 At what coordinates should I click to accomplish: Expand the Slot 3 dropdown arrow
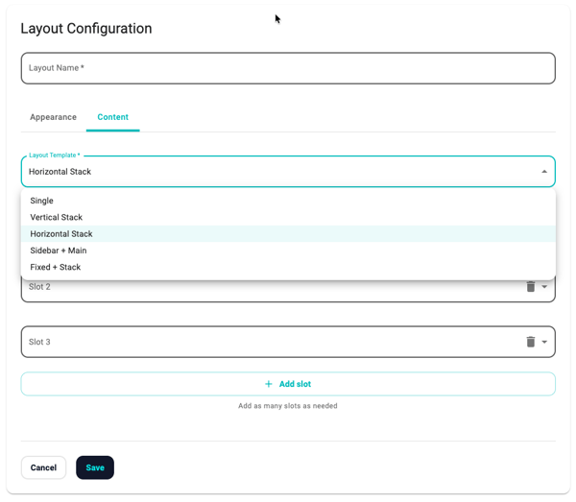(x=545, y=342)
